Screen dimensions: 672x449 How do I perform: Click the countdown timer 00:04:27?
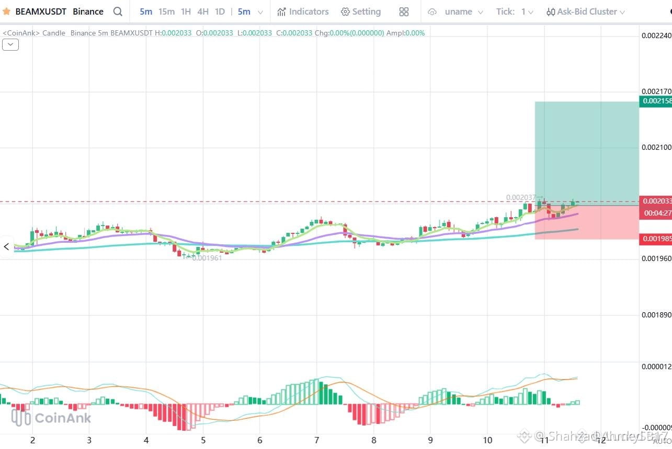657,213
